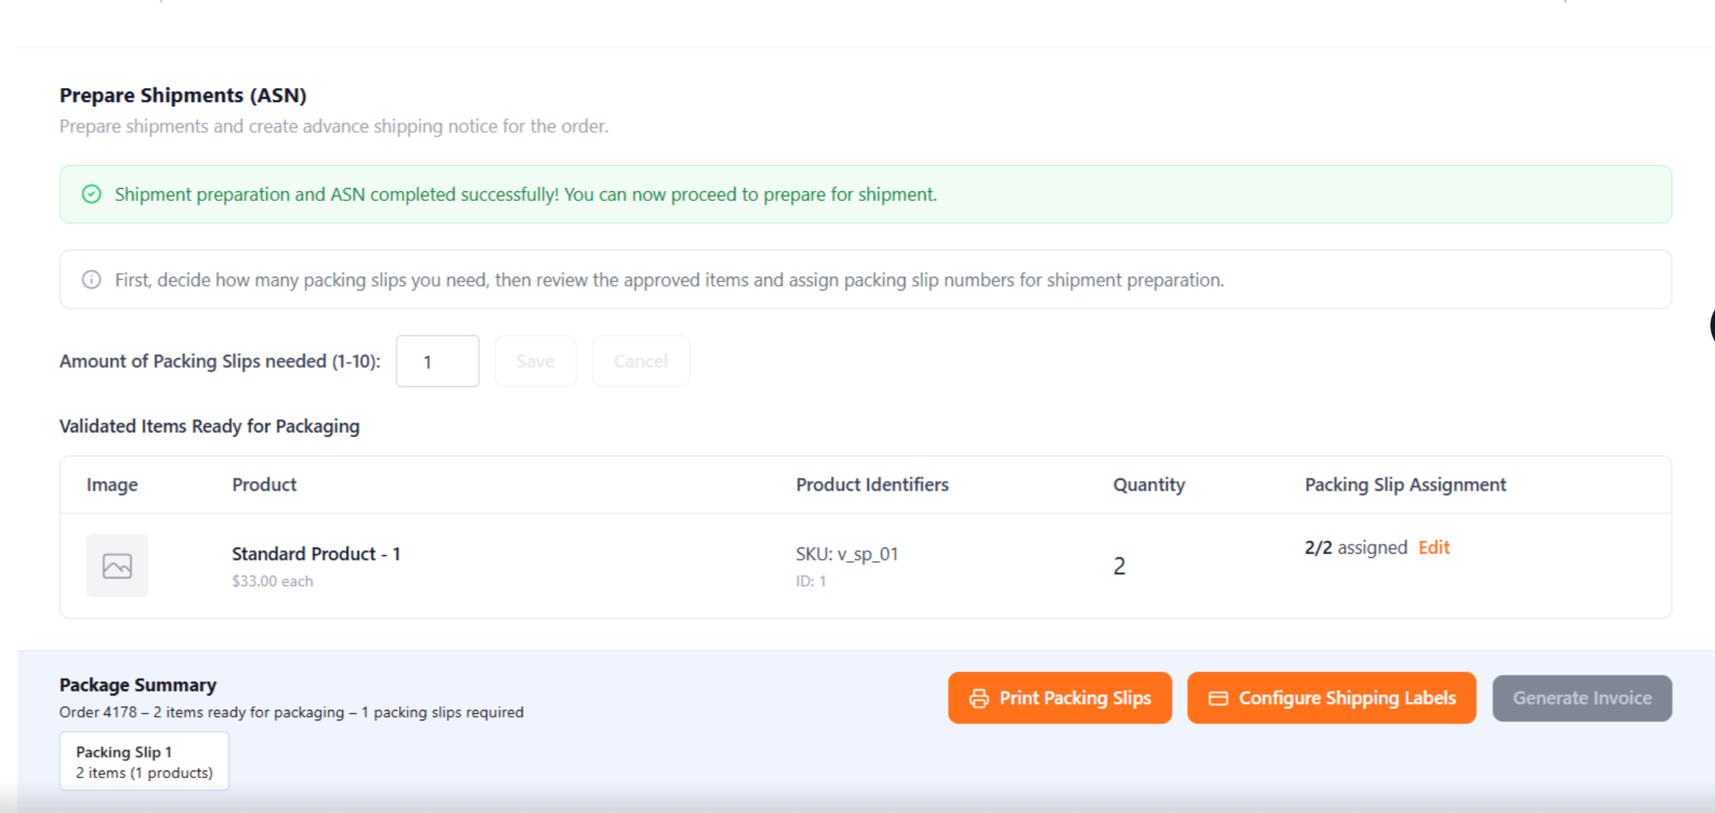Click the printer icon on Print Packing Slips
This screenshot has width=1715, height=813.
point(979,698)
